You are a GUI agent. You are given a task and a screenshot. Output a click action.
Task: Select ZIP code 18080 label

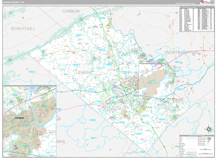(102, 18)
